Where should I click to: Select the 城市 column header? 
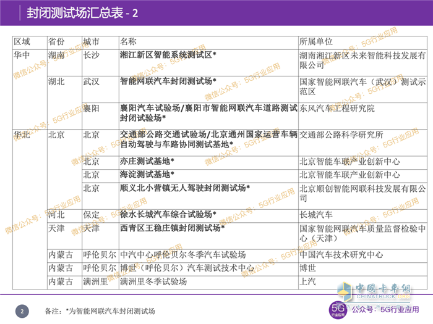click(100, 43)
